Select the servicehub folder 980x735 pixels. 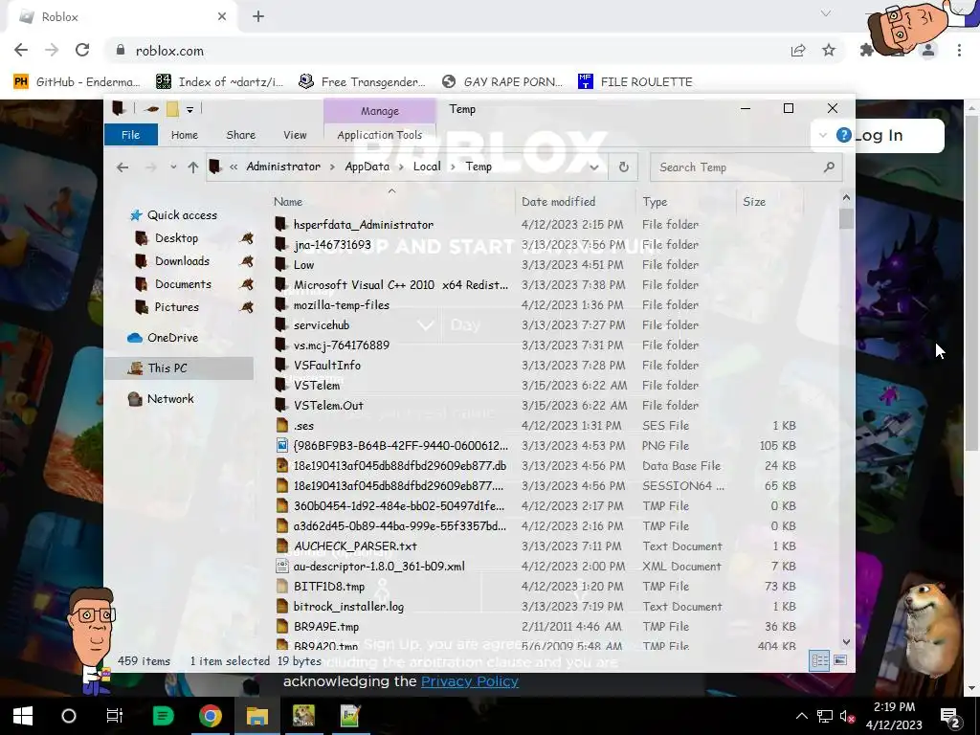point(322,325)
